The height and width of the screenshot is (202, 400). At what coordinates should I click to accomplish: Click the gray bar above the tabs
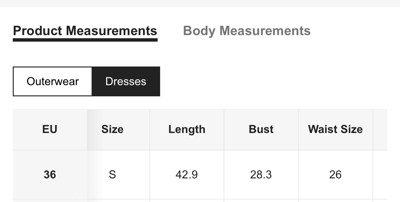[200, 3]
